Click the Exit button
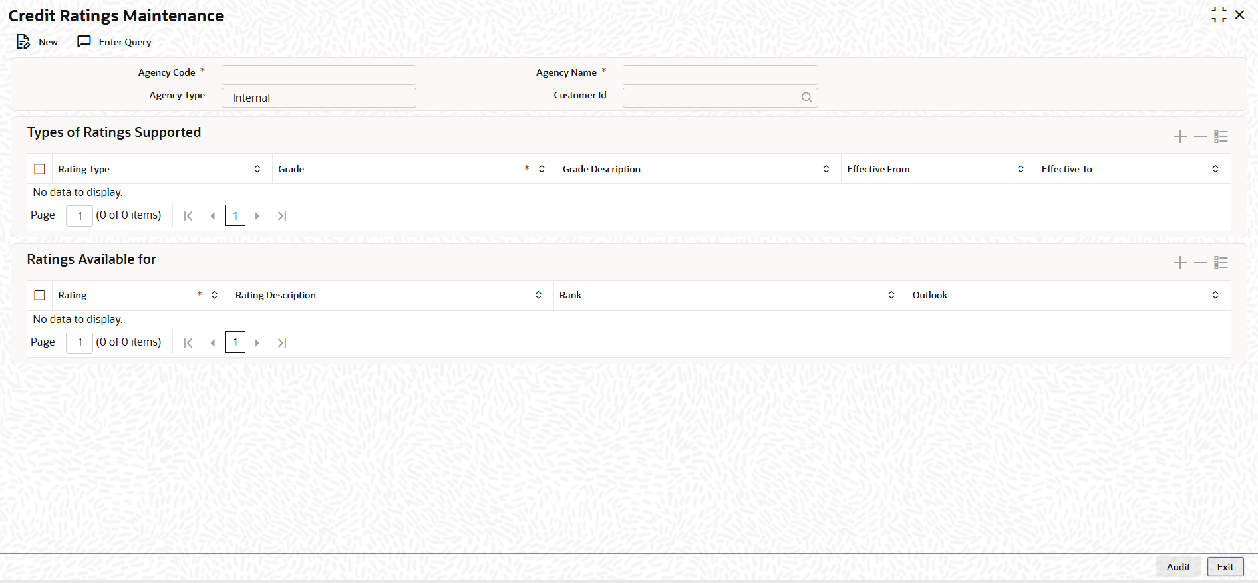Viewport: 1258px width, 583px height. 1225,567
